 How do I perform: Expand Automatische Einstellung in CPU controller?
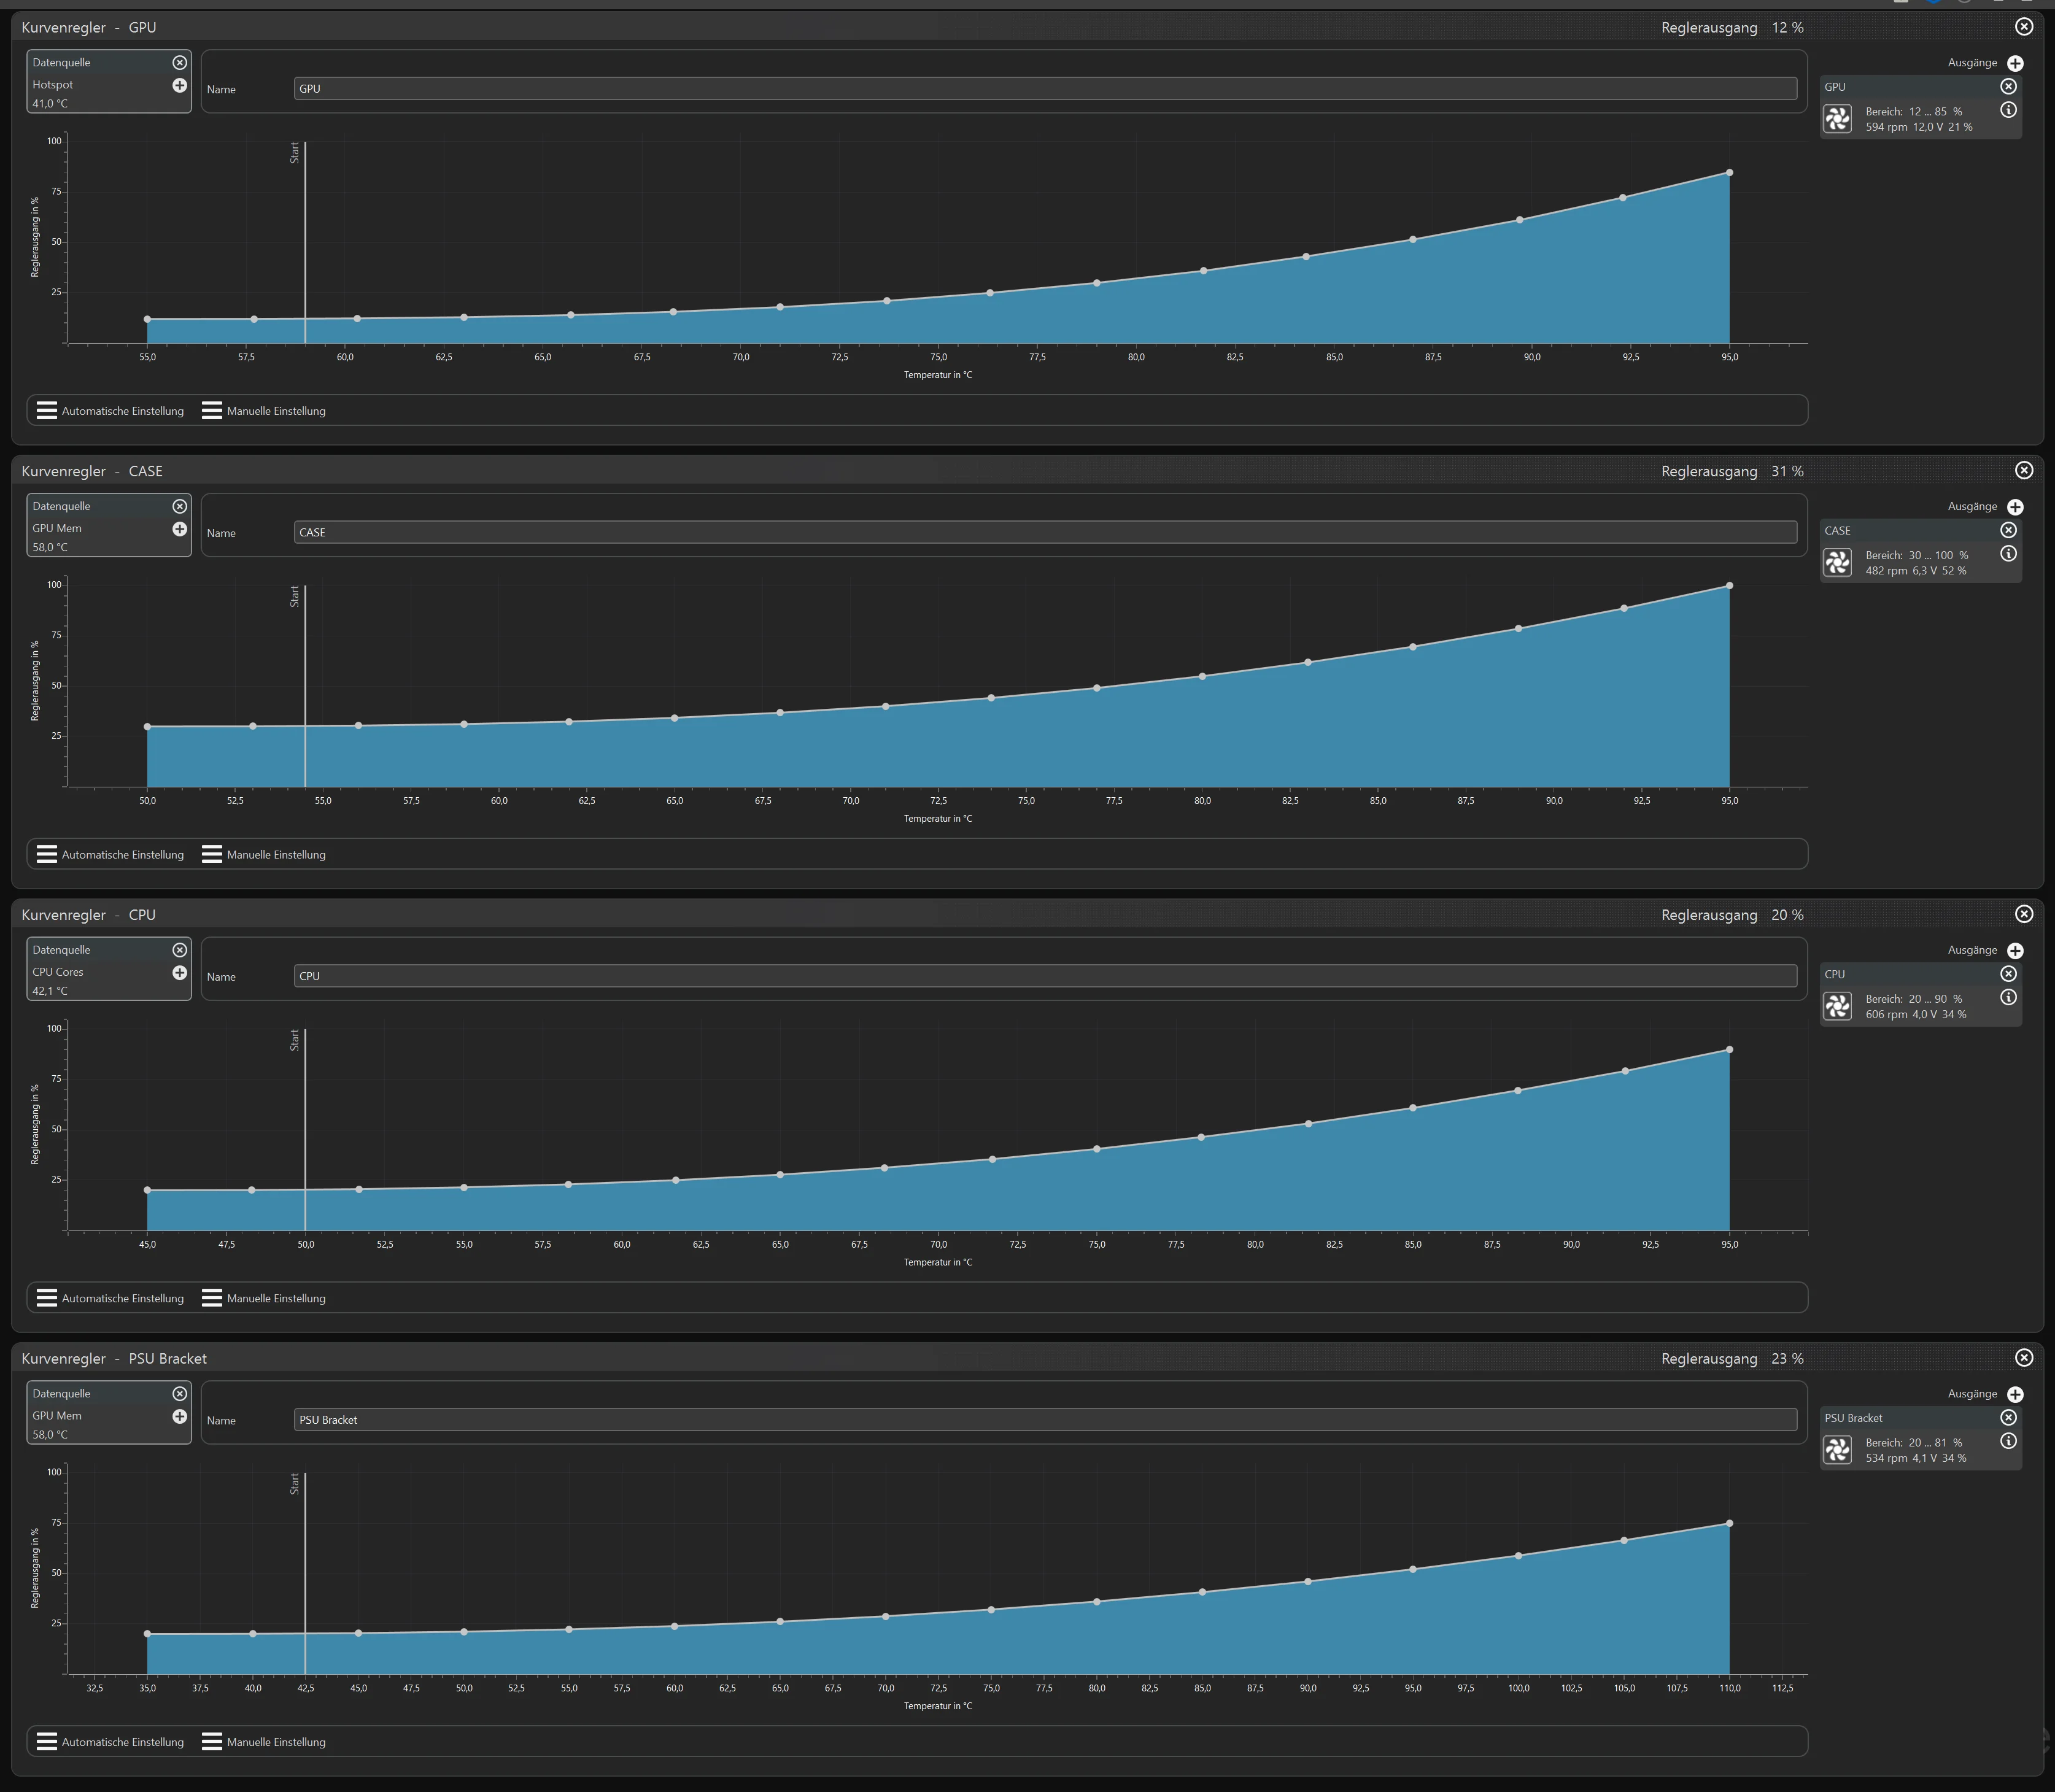click(x=110, y=1299)
